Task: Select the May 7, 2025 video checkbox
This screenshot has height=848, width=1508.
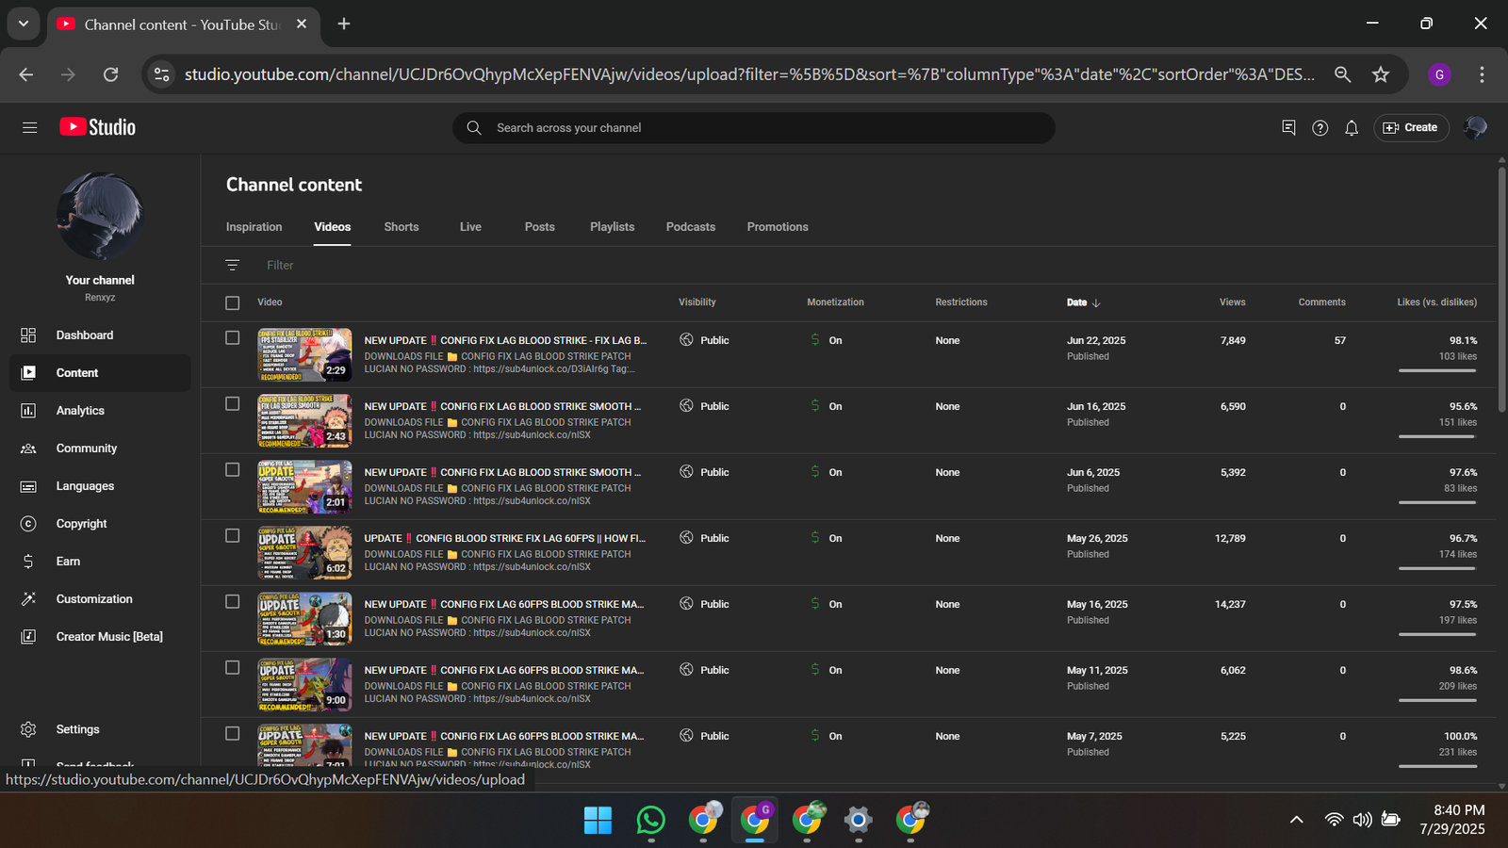Action: [233, 733]
